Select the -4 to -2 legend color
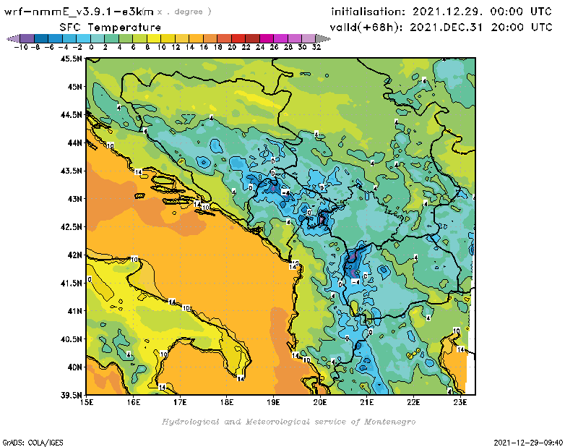578x447 pixels. click(69, 38)
